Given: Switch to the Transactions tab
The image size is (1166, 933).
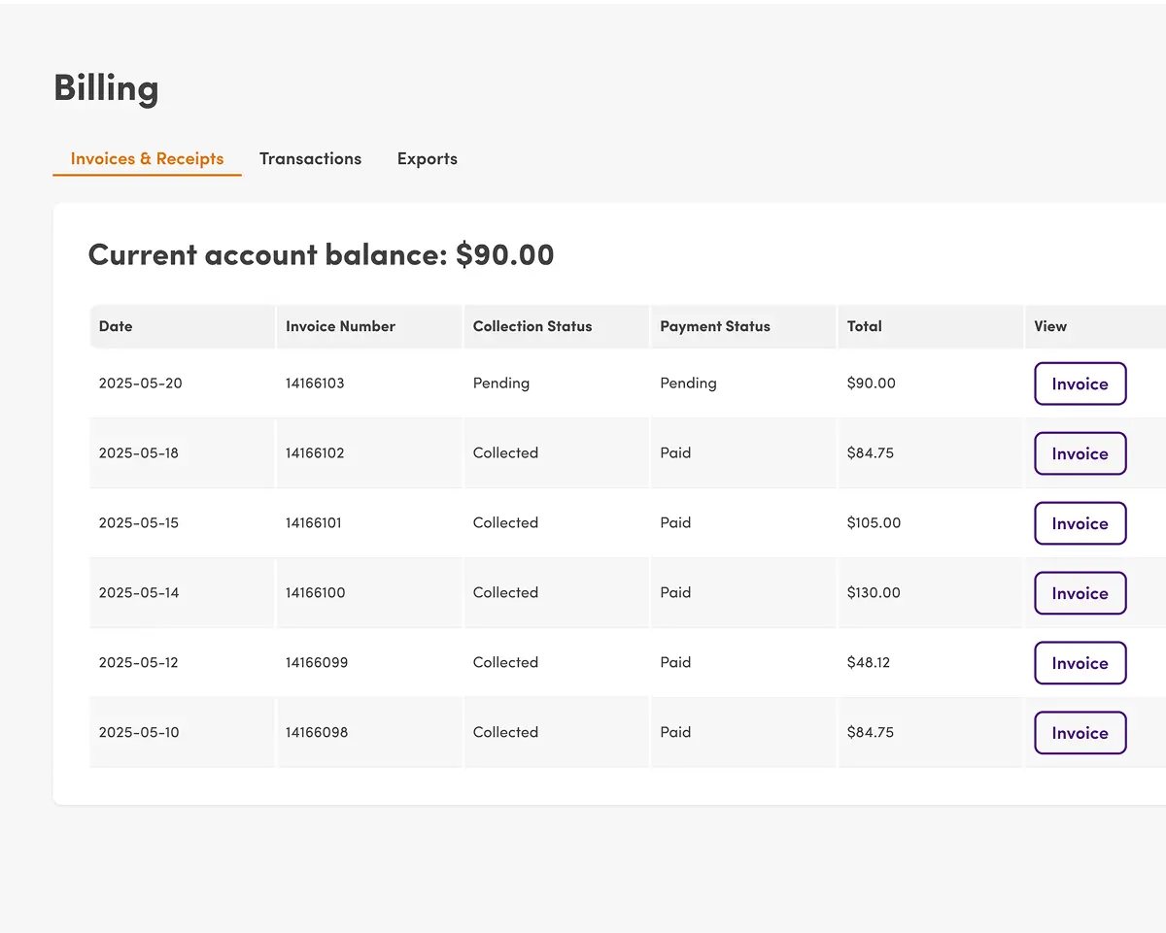Looking at the screenshot, I should 310,159.
